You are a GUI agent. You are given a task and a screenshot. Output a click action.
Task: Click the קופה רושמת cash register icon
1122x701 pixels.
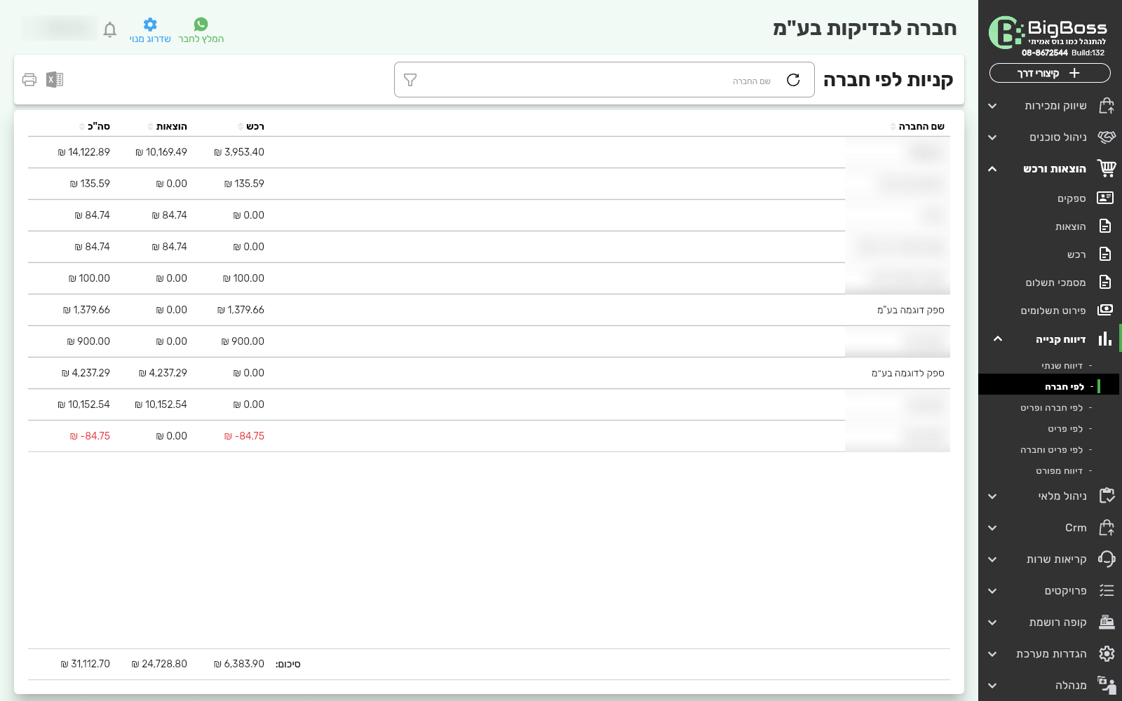coord(1107,622)
